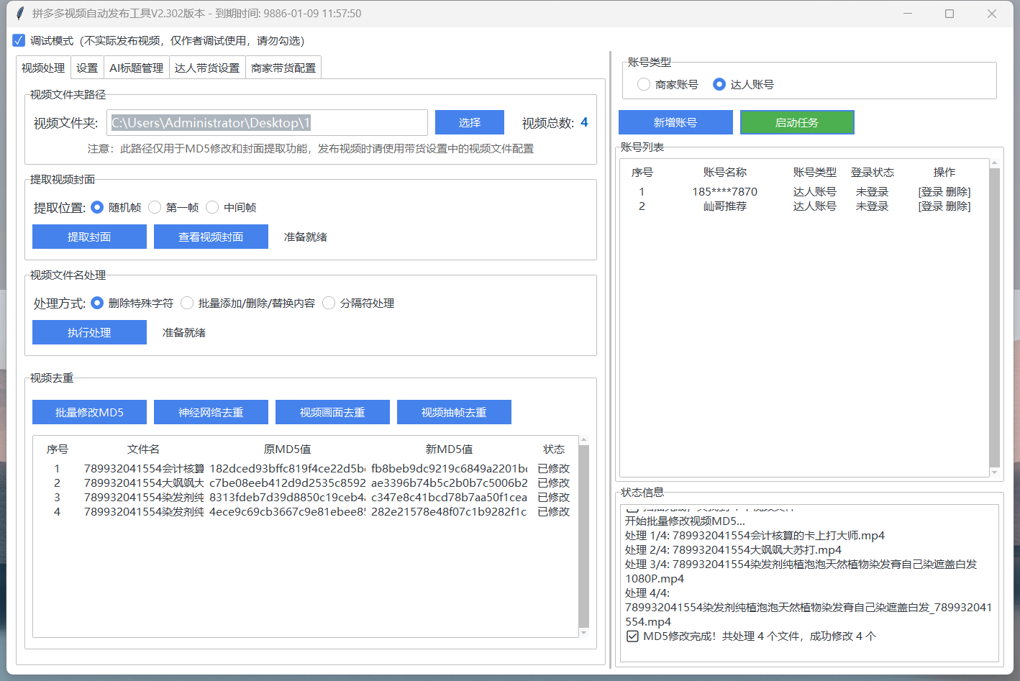The width and height of the screenshot is (1020, 681).
Task: Click log line 开始批量修改视频MD5...
Action: 685,521
